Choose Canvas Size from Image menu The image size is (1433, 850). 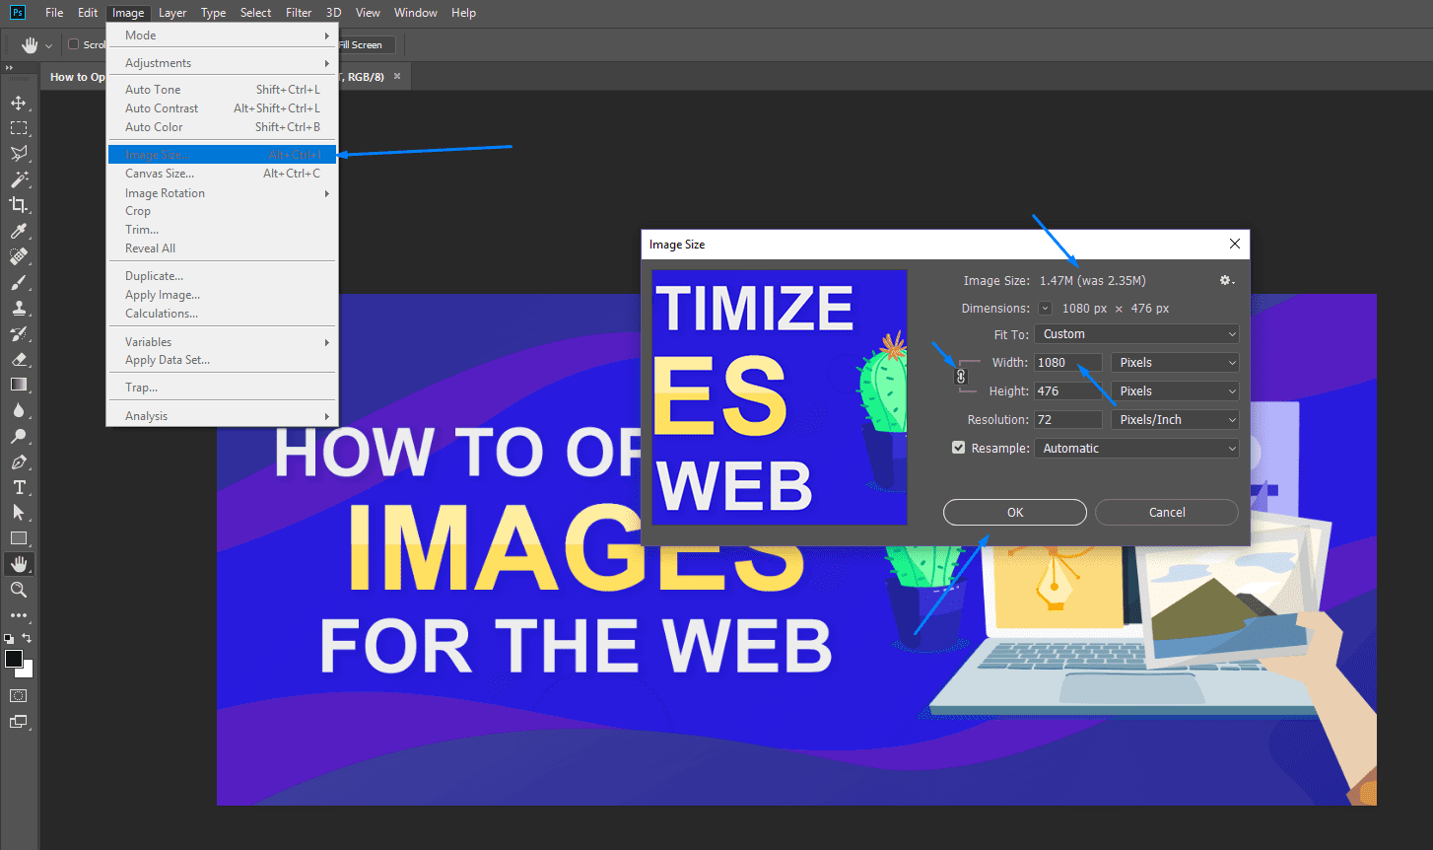point(222,174)
